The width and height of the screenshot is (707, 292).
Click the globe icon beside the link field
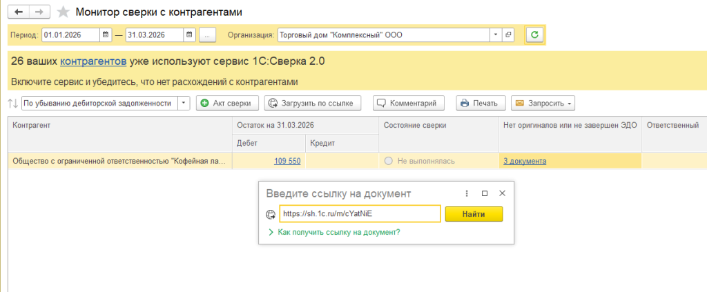pos(271,215)
